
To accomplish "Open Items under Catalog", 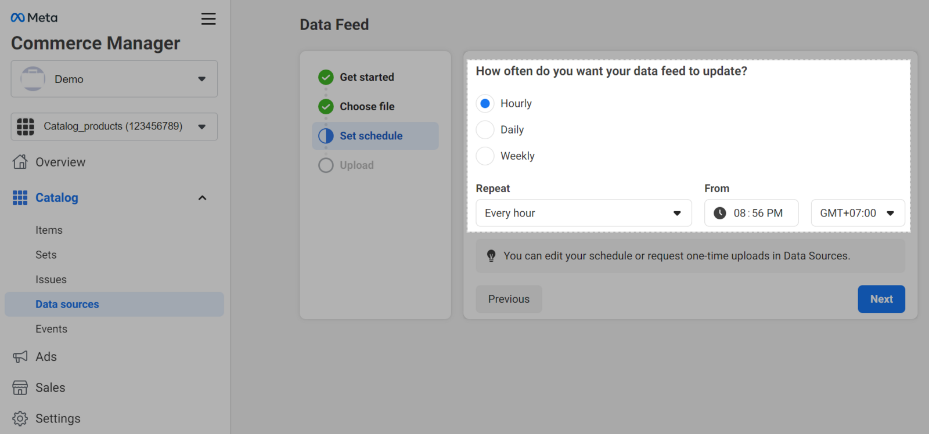I will pos(49,230).
